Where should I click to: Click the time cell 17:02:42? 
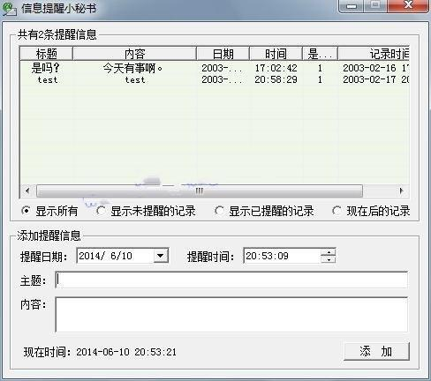pyautogui.click(x=276, y=68)
